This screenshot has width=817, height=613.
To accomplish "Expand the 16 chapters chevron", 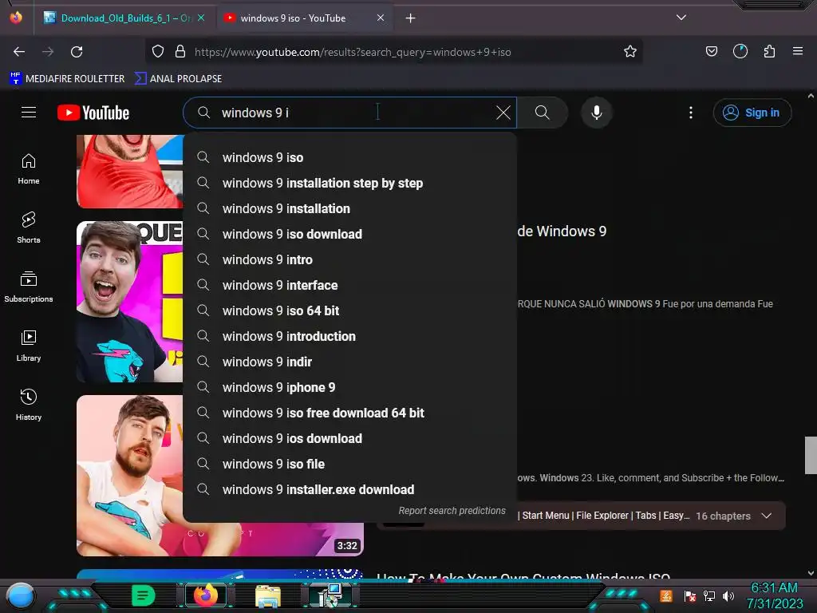I will [767, 516].
